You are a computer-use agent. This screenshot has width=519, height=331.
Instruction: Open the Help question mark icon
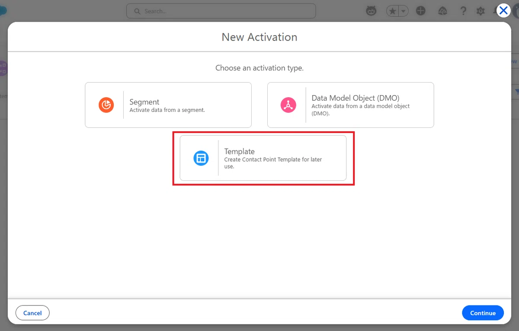point(463,11)
